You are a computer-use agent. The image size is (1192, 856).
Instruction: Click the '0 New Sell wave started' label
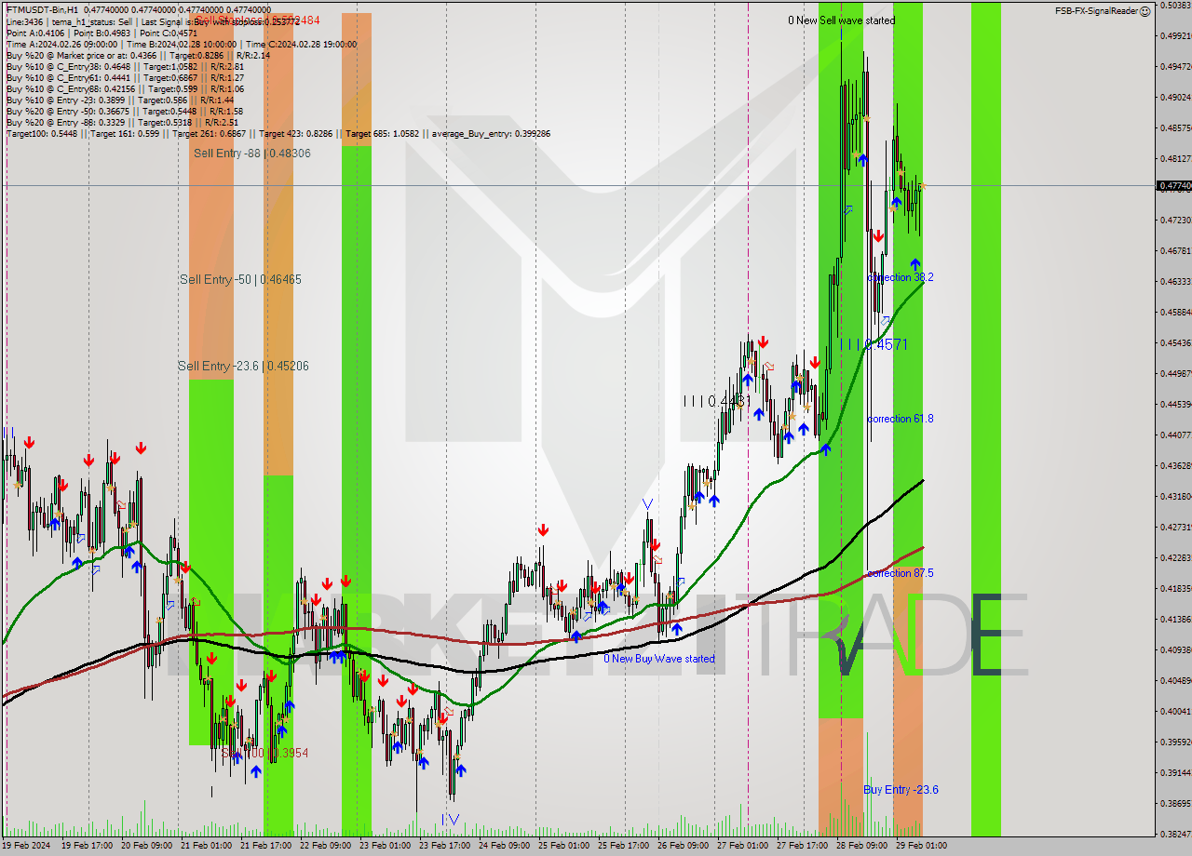point(841,20)
